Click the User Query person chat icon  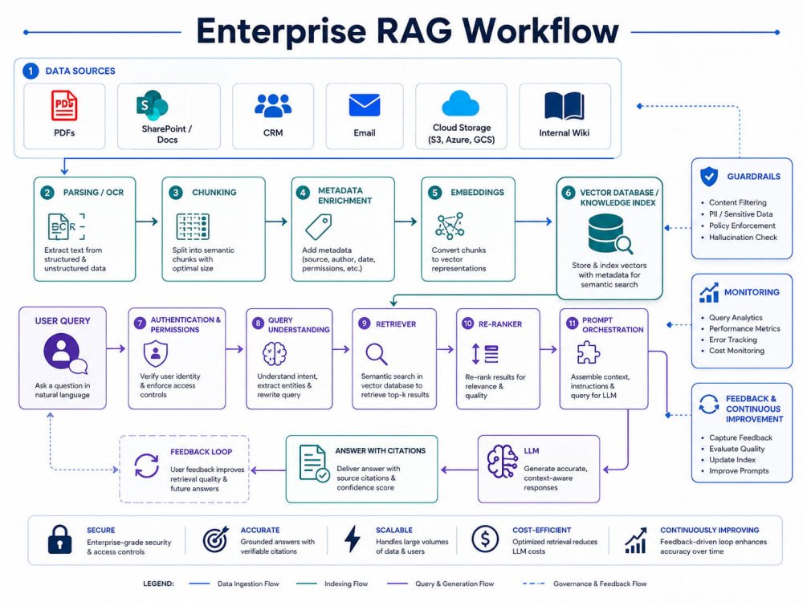(x=65, y=353)
